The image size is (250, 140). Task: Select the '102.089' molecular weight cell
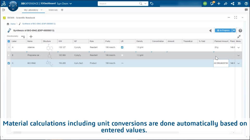(65, 55)
